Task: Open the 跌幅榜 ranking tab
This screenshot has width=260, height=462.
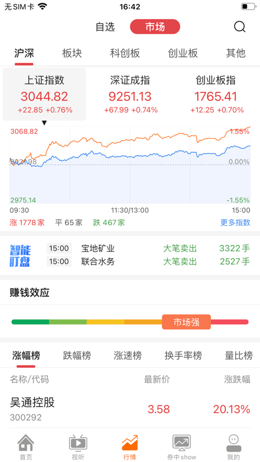Action: [x=77, y=356]
